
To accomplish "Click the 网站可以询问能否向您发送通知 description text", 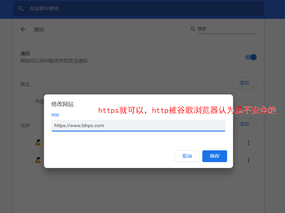I will [54, 61].
